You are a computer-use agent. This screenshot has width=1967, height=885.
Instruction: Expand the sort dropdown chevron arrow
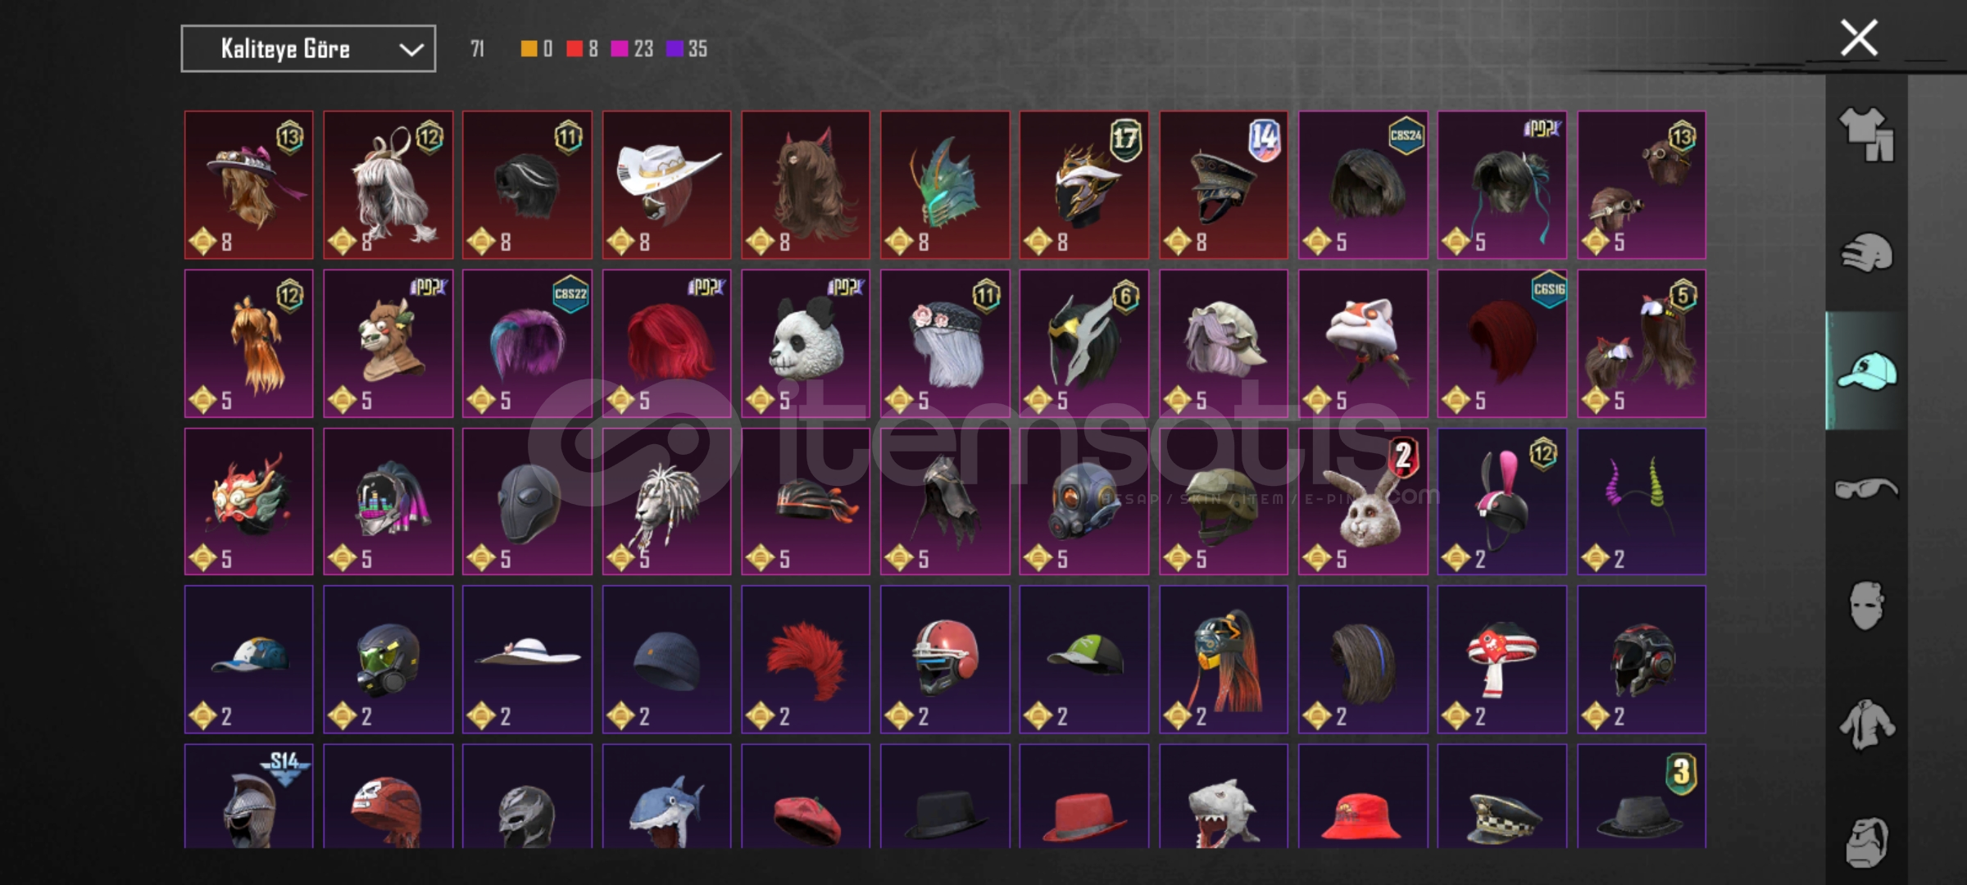[411, 50]
